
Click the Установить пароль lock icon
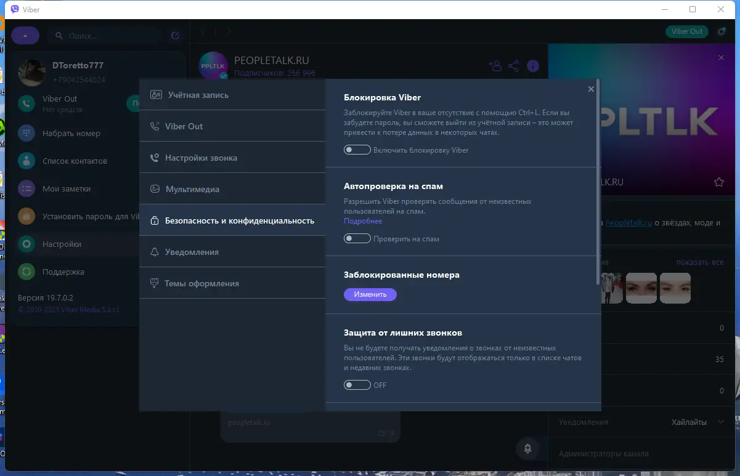click(26, 216)
